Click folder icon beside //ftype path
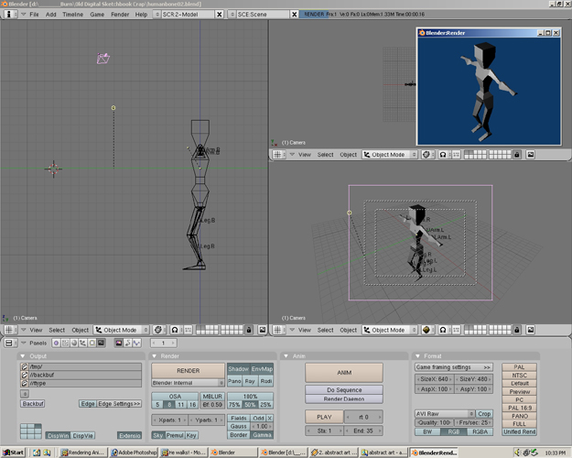572x458 pixels. pyautogui.click(x=25, y=384)
